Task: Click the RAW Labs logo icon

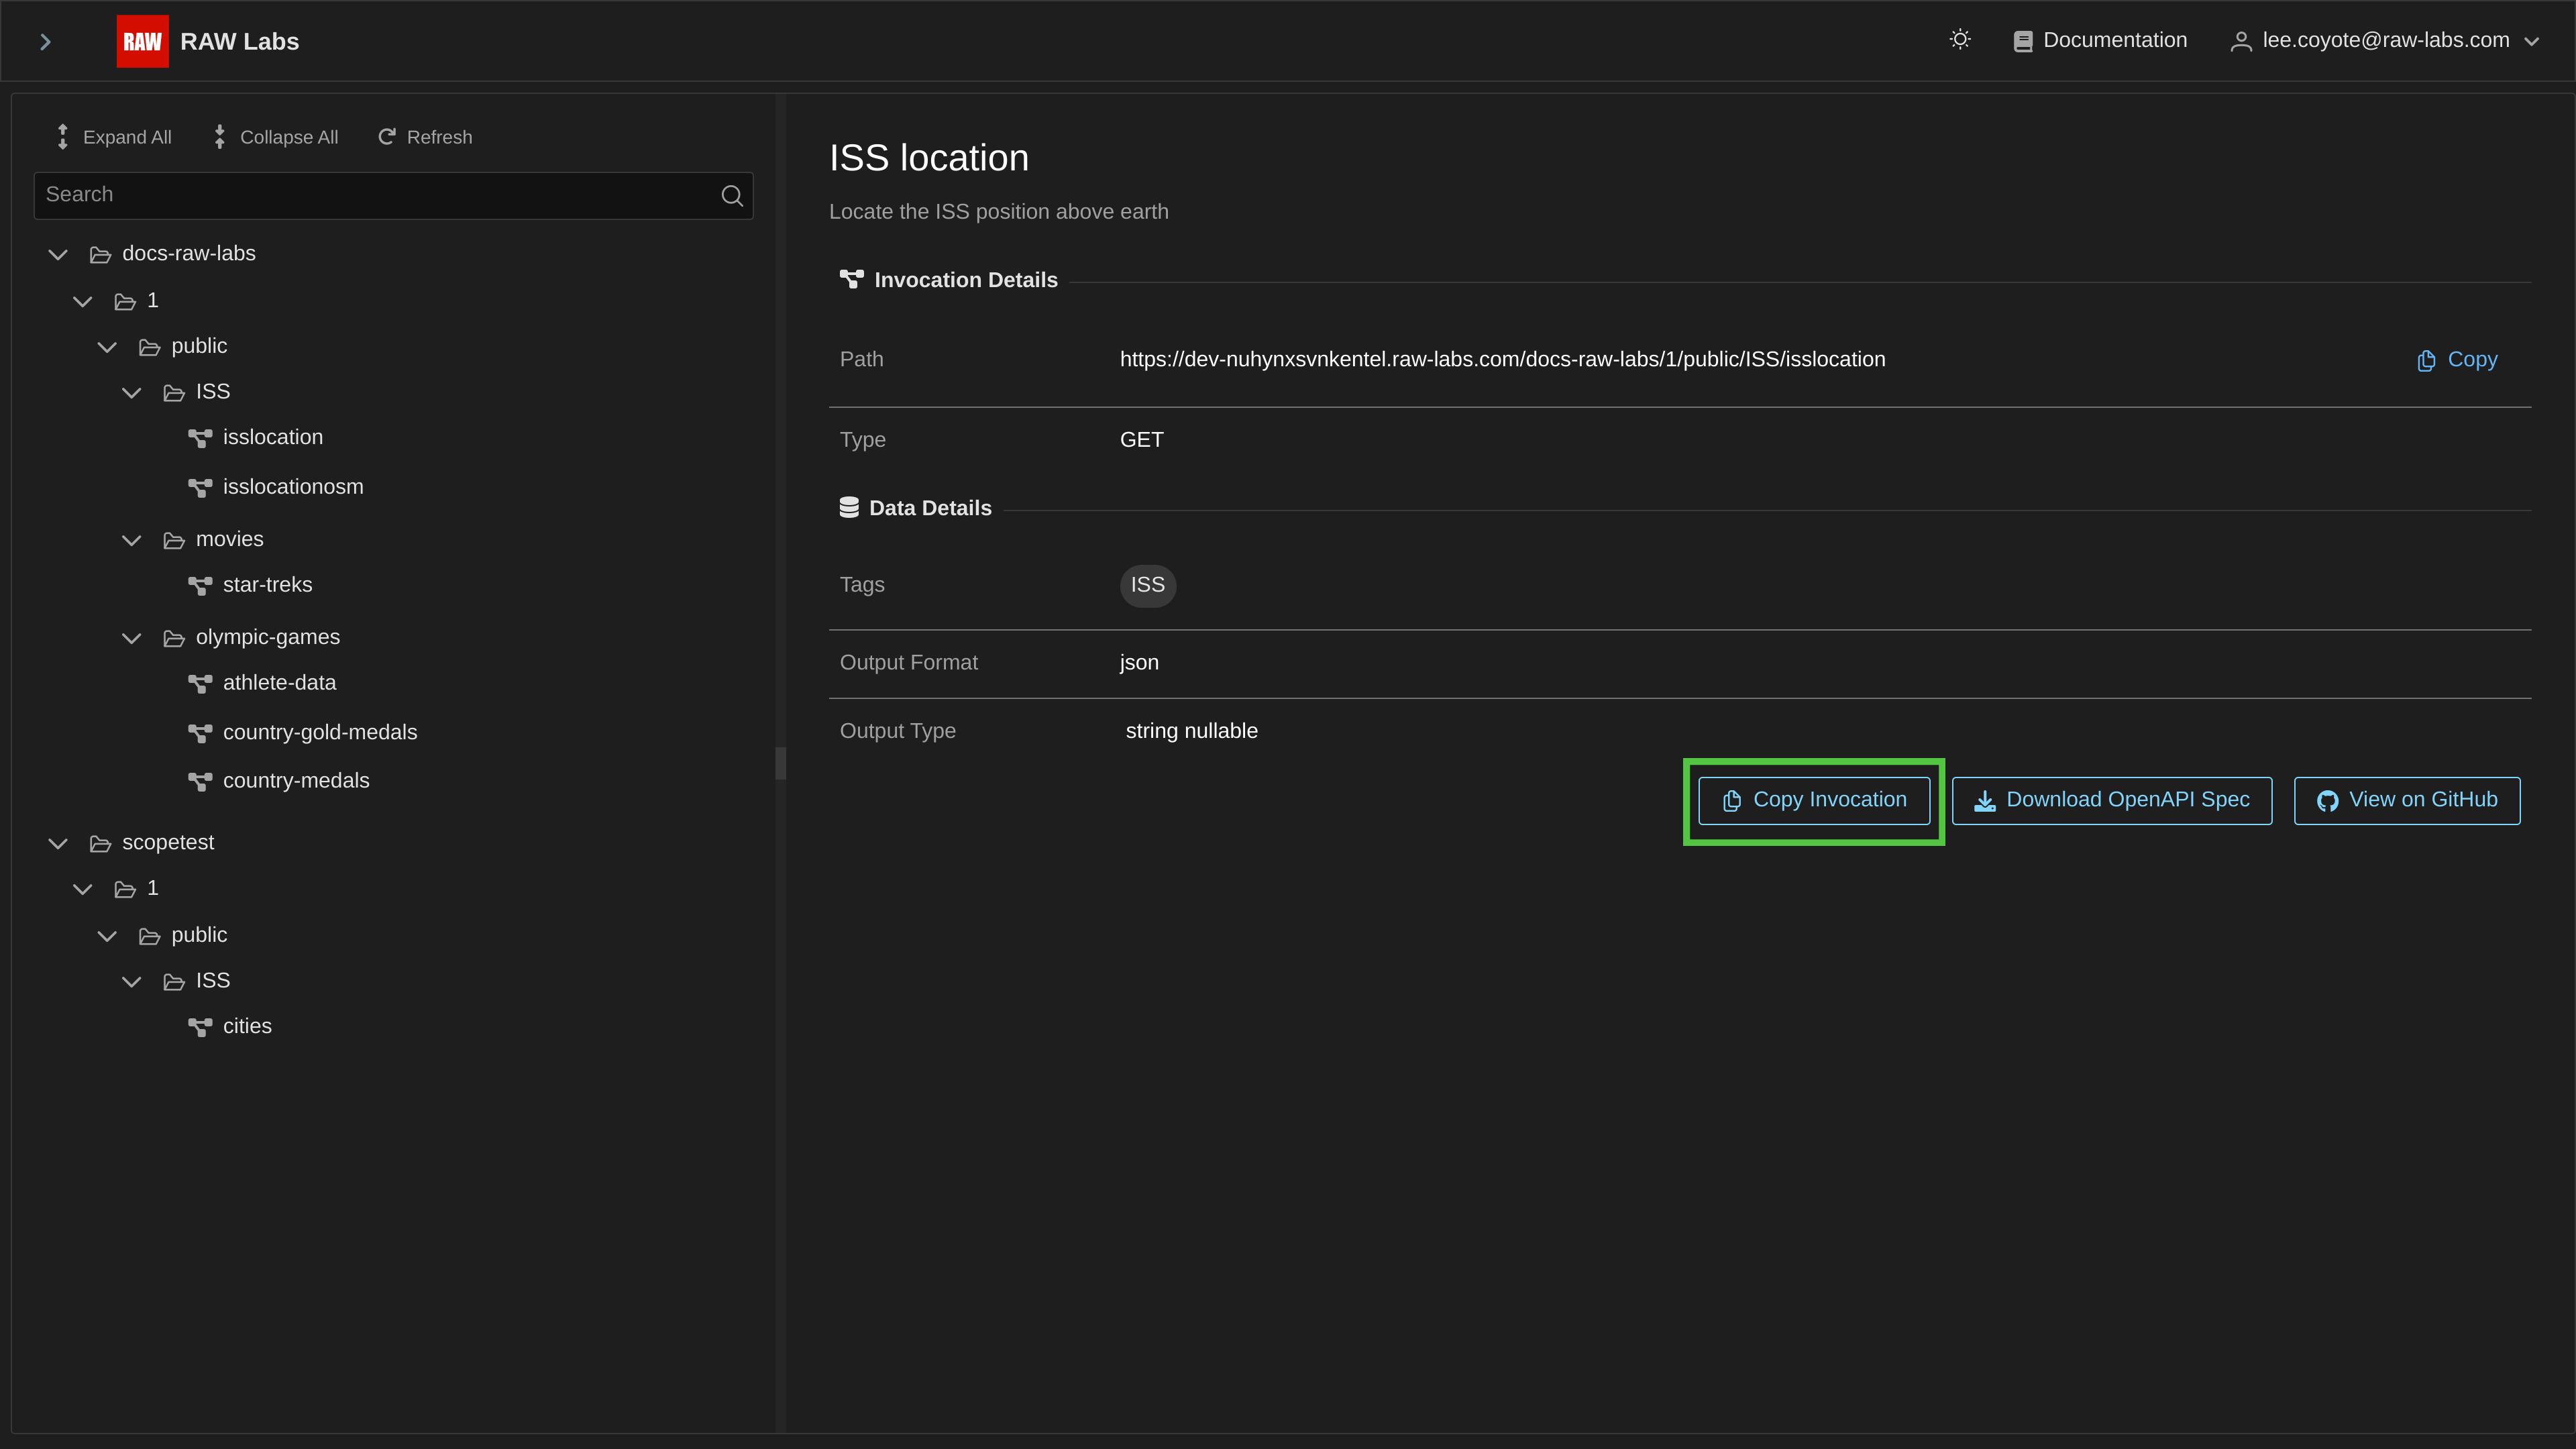Action: (x=142, y=41)
